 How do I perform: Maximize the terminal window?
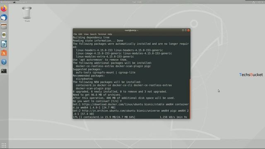point(185,30)
